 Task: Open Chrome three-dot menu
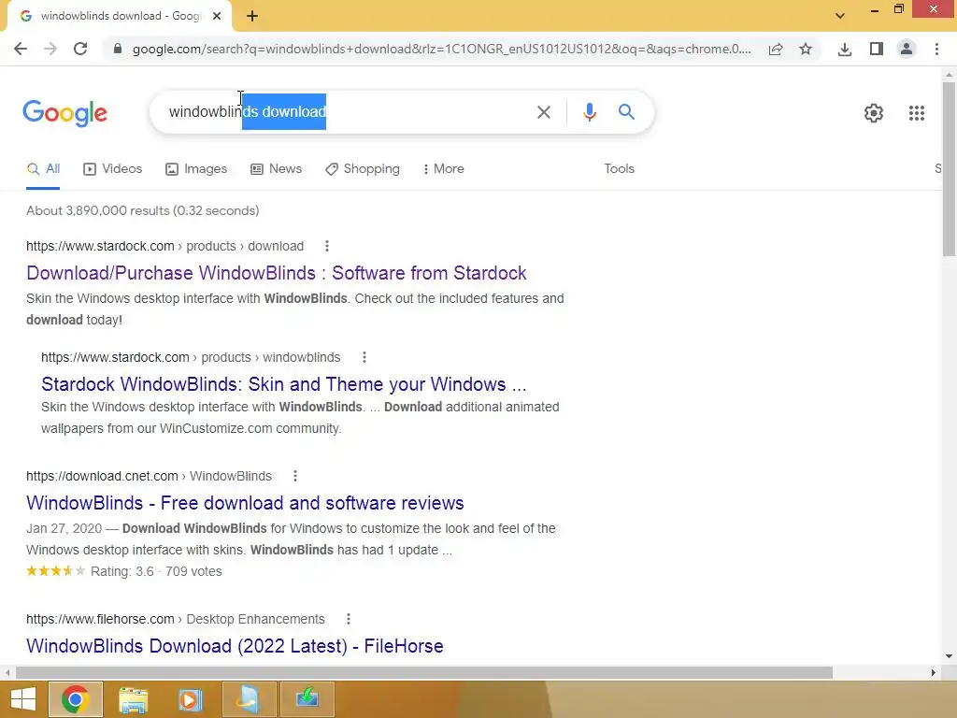click(936, 49)
